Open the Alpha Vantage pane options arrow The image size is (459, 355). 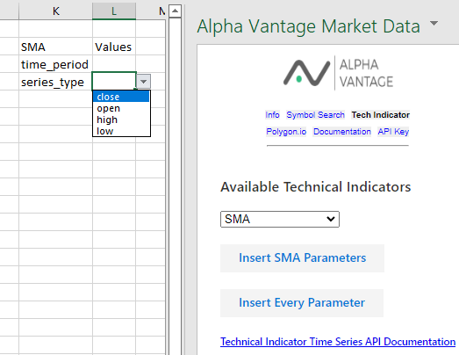click(x=434, y=23)
